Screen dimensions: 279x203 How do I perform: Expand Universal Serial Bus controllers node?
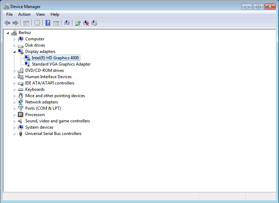coord(14,134)
